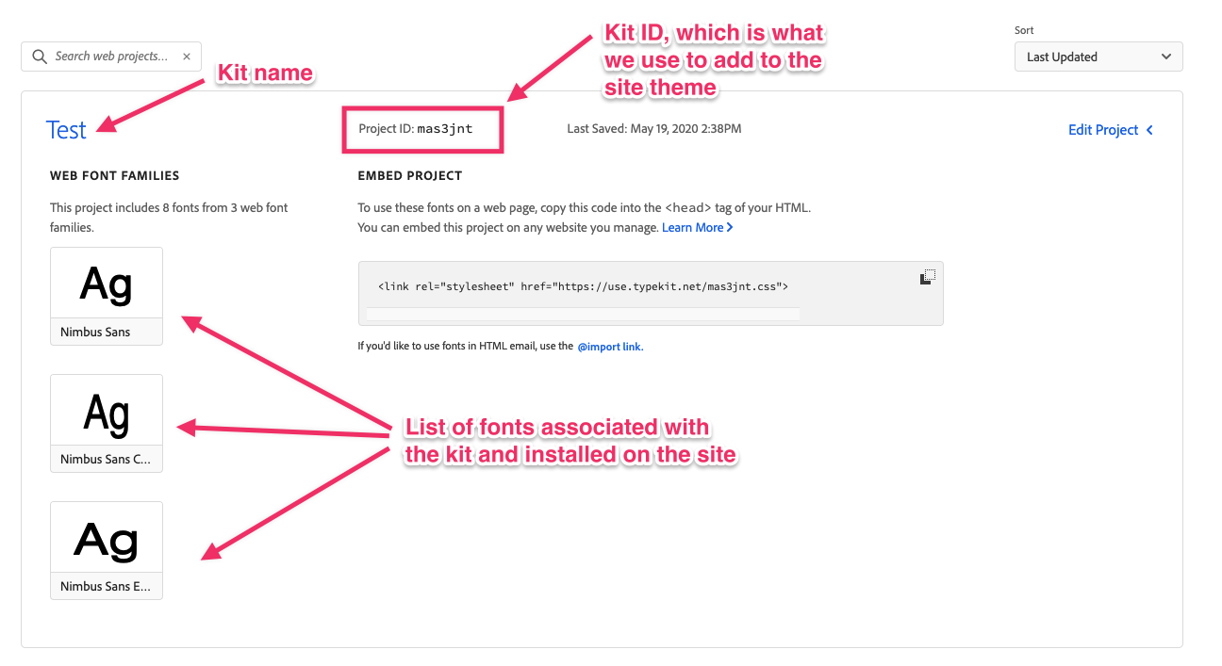The height and width of the screenshot is (666, 1222).
Task: Click the Edit Project link
Action: tap(1103, 130)
